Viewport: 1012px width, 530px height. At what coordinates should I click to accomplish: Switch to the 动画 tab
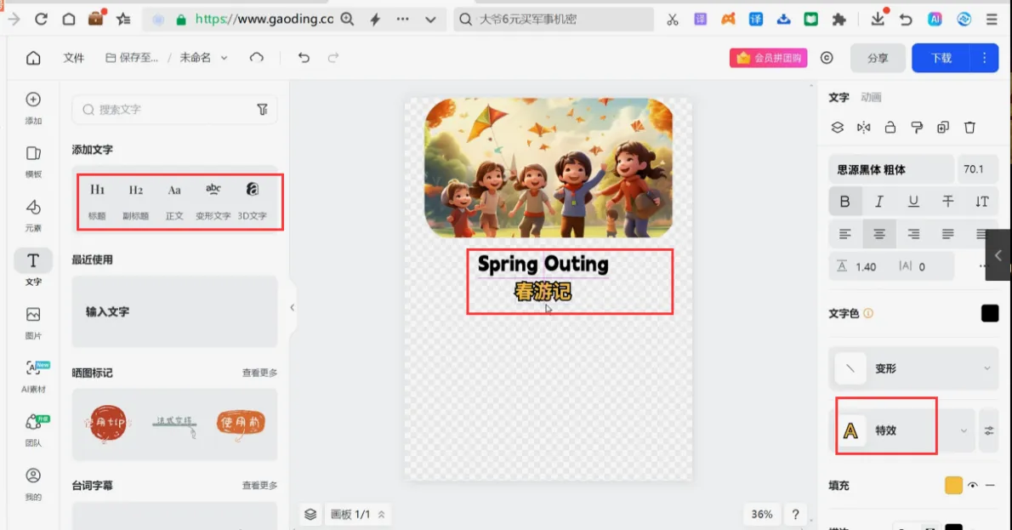point(871,98)
